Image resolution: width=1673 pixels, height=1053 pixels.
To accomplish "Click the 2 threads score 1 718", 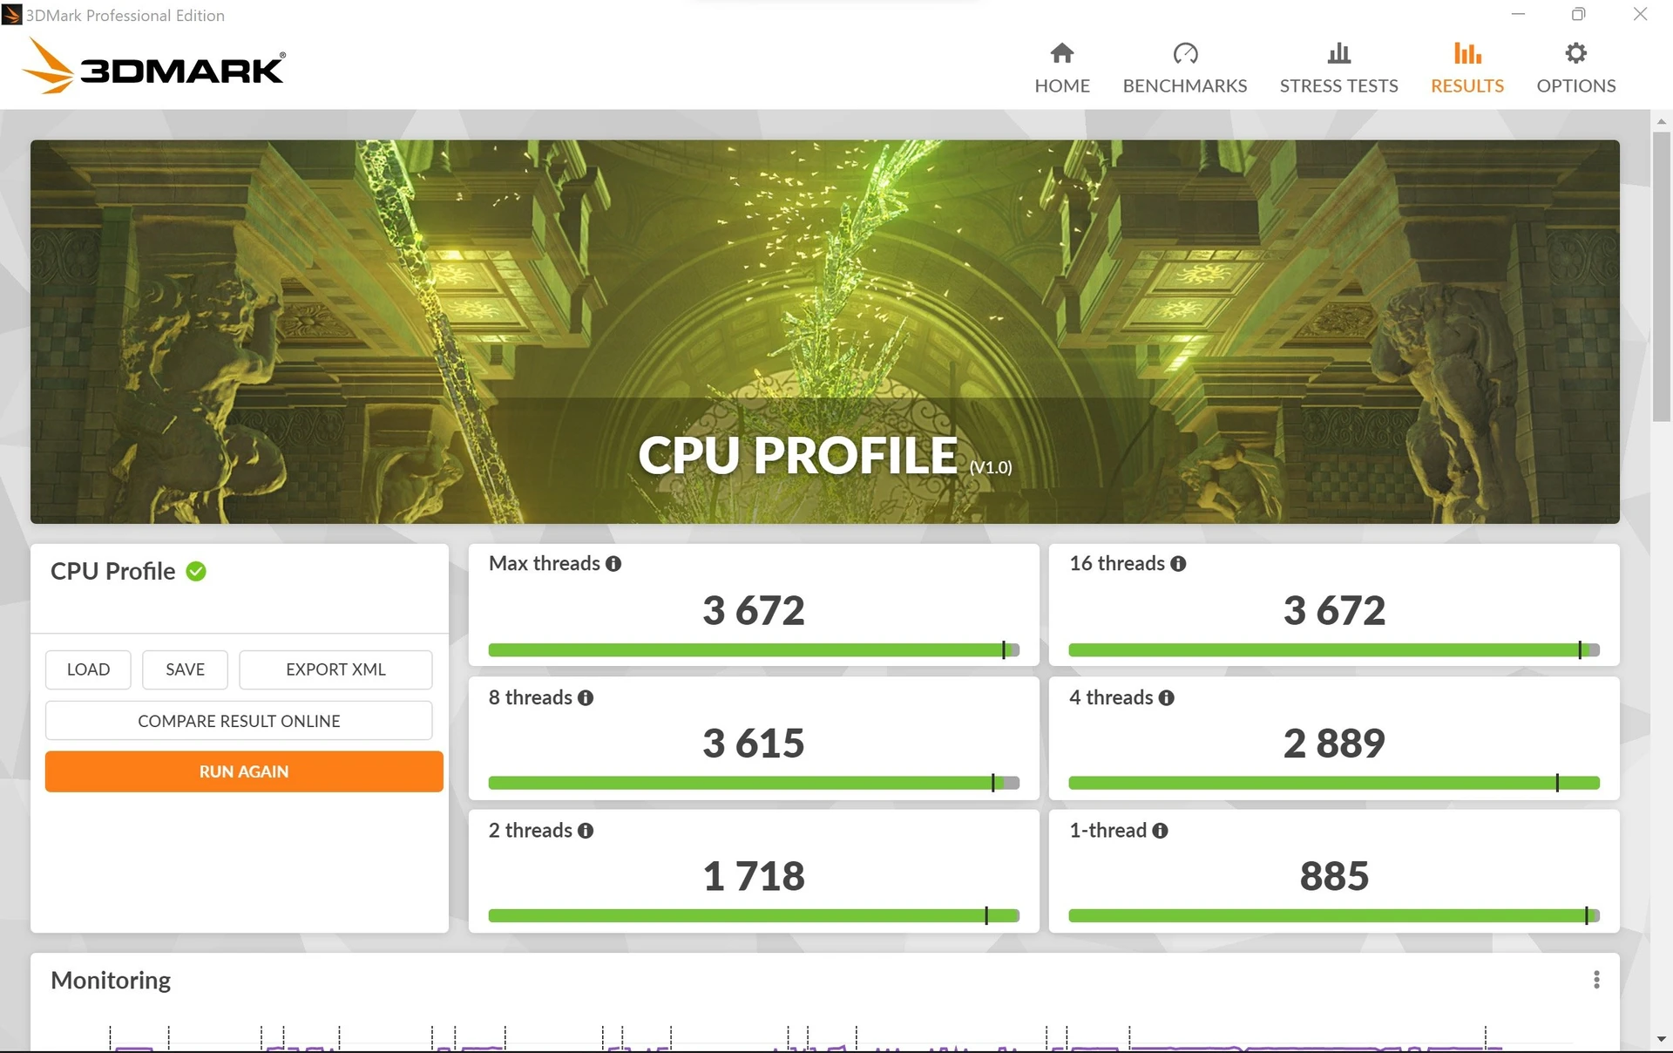I will pos(754,876).
